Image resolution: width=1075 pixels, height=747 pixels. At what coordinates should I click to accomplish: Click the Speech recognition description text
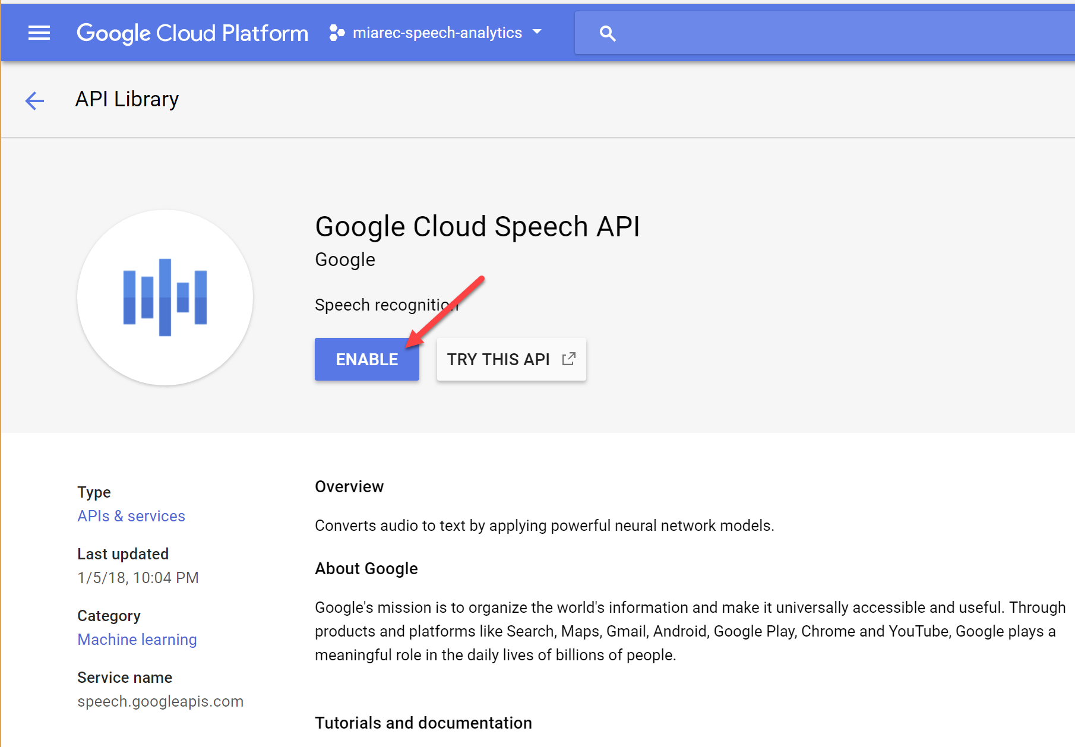[387, 305]
